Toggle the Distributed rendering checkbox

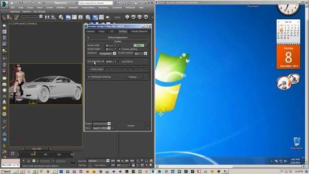pos(89,77)
